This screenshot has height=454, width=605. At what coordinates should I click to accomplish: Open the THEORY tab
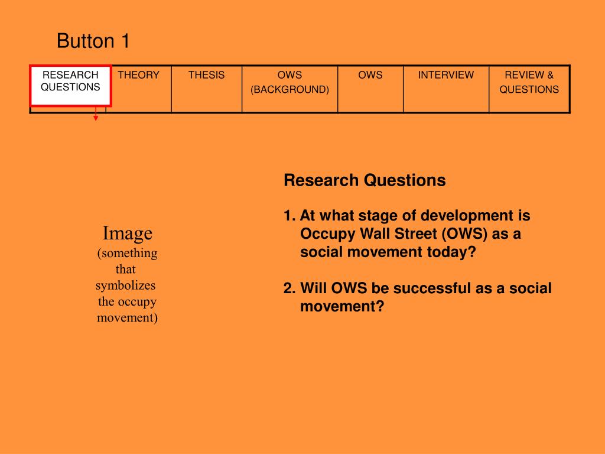(x=138, y=89)
